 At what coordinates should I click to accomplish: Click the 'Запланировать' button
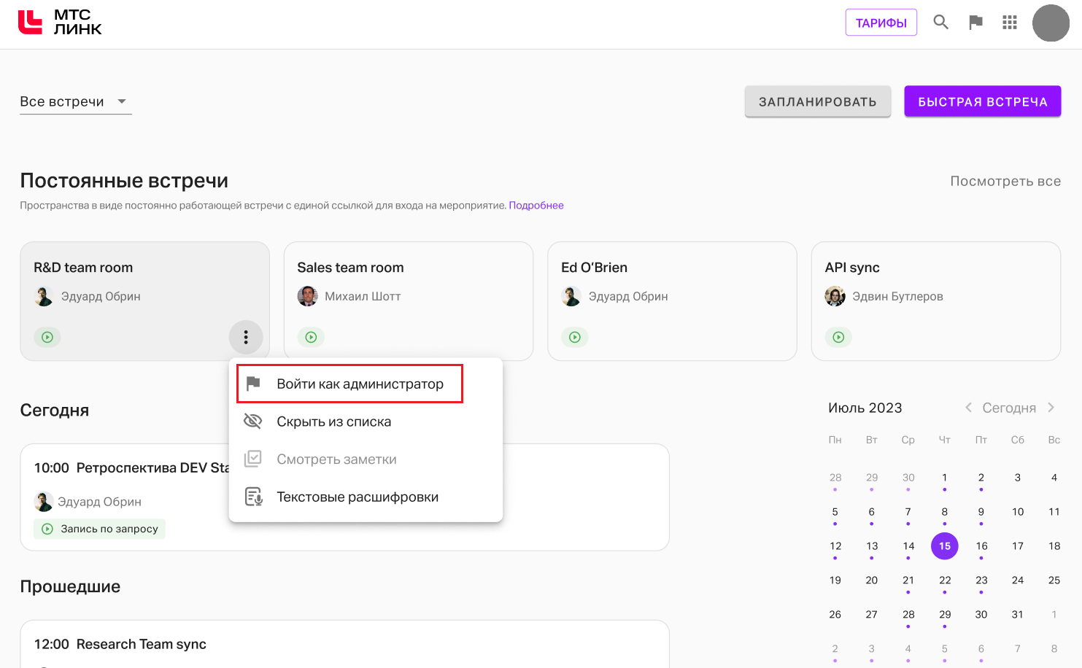817,102
